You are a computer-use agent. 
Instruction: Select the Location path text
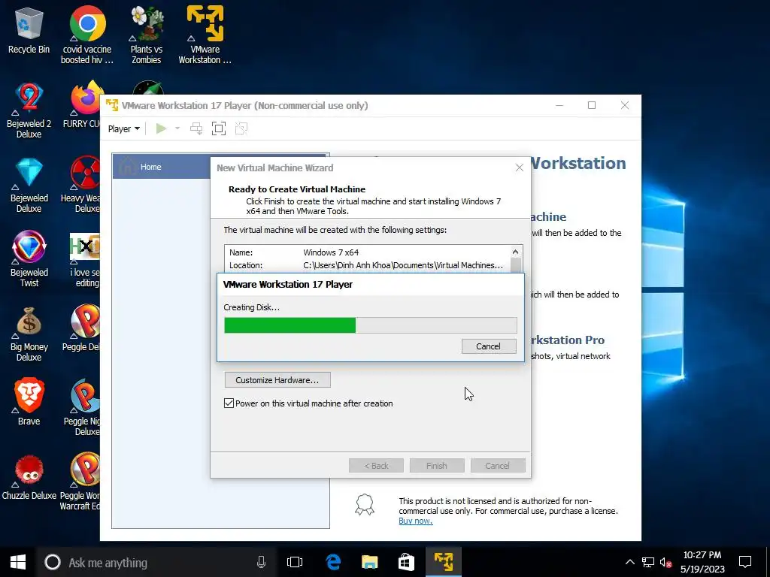click(x=403, y=265)
